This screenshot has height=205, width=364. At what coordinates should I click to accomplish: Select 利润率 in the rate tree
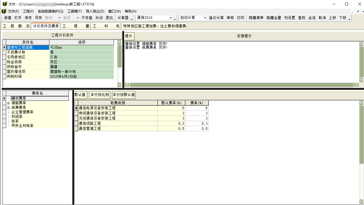click(17, 117)
